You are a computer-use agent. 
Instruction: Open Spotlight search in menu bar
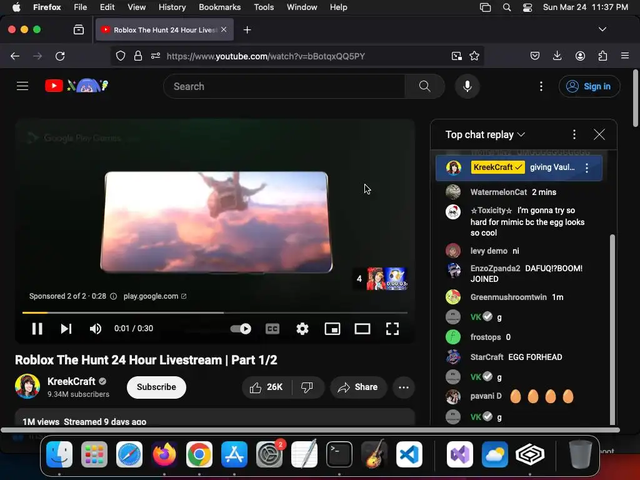tap(506, 7)
